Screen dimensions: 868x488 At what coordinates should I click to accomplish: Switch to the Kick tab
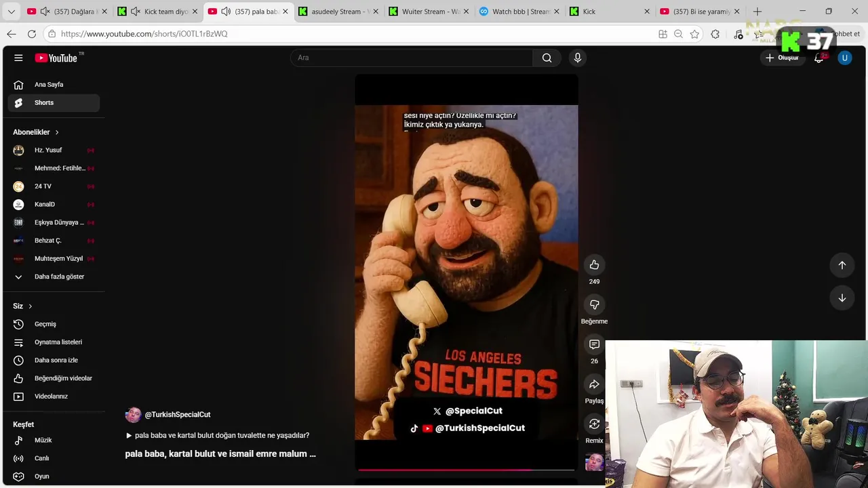[x=610, y=12]
